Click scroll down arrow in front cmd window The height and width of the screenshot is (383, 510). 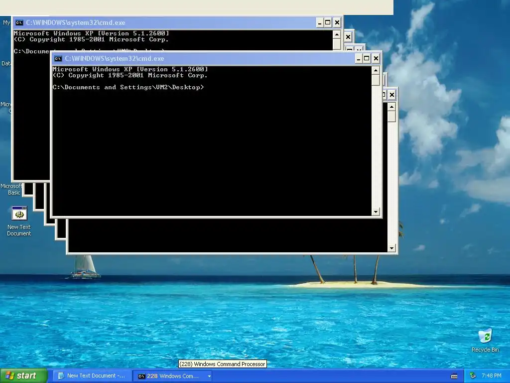(x=376, y=211)
